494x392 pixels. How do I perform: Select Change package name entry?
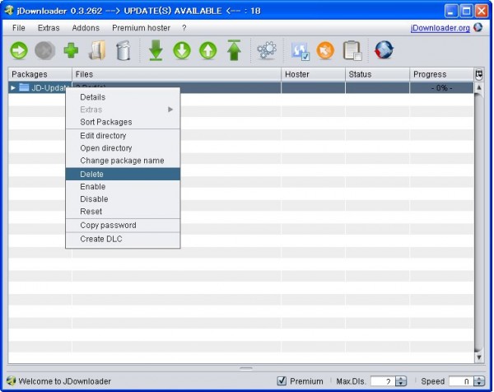123,161
